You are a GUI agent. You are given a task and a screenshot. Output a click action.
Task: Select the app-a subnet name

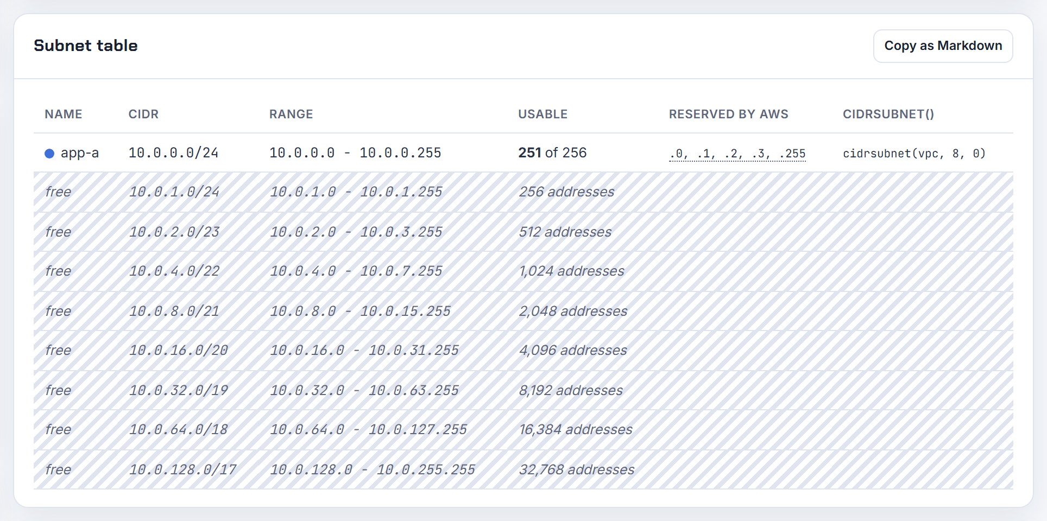coord(80,153)
